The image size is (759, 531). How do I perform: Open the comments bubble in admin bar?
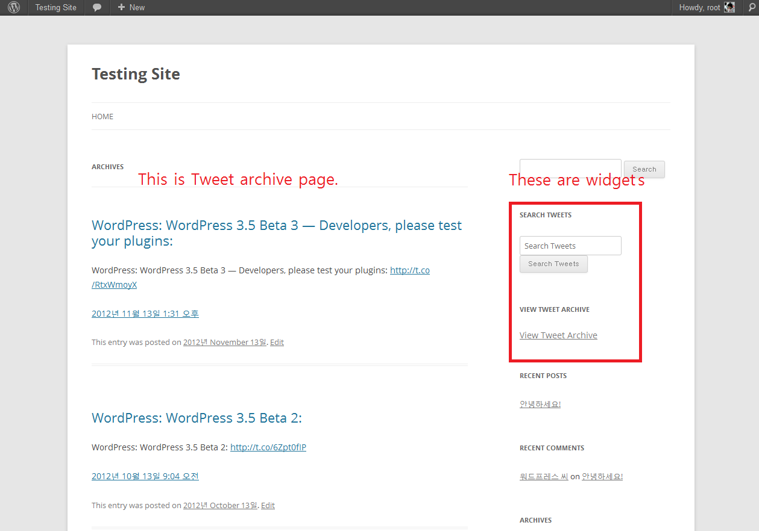[x=97, y=8]
